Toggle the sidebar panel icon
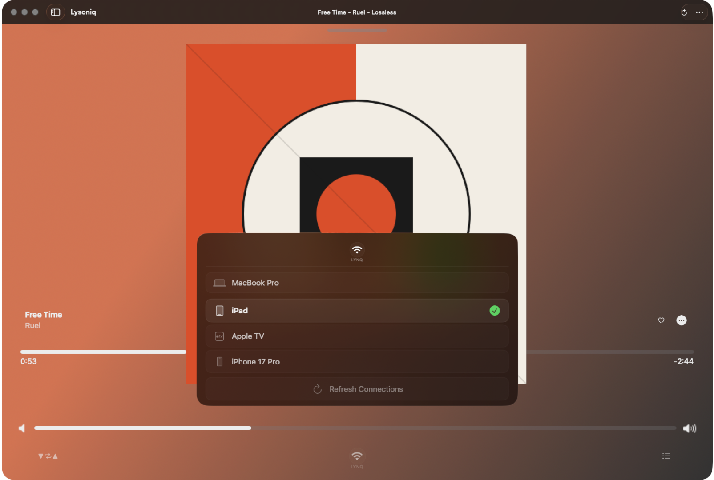Image resolution: width=714 pixels, height=480 pixels. click(x=56, y=12)
